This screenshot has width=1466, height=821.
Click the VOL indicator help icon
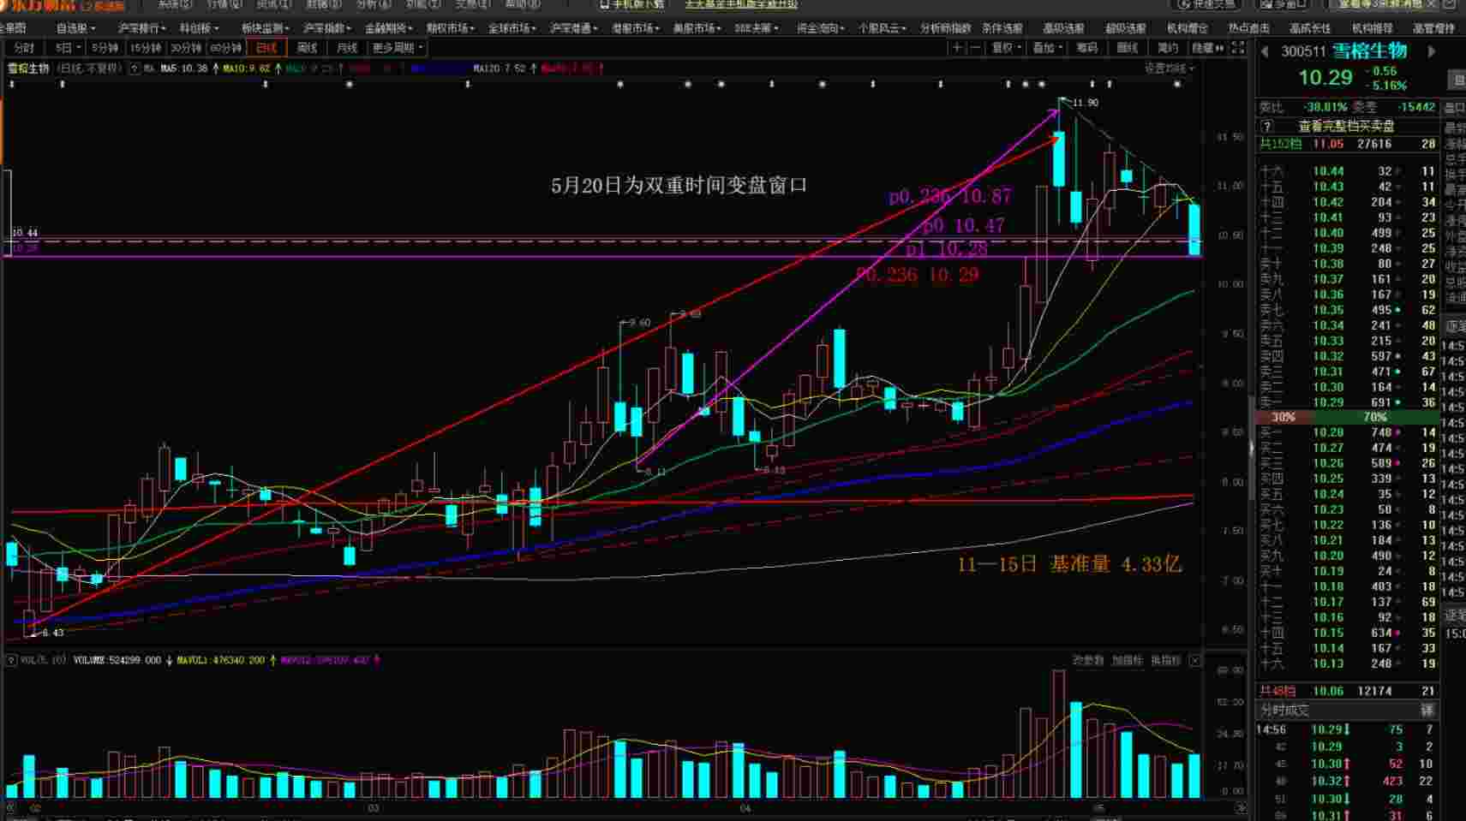(x=11, y=660)
